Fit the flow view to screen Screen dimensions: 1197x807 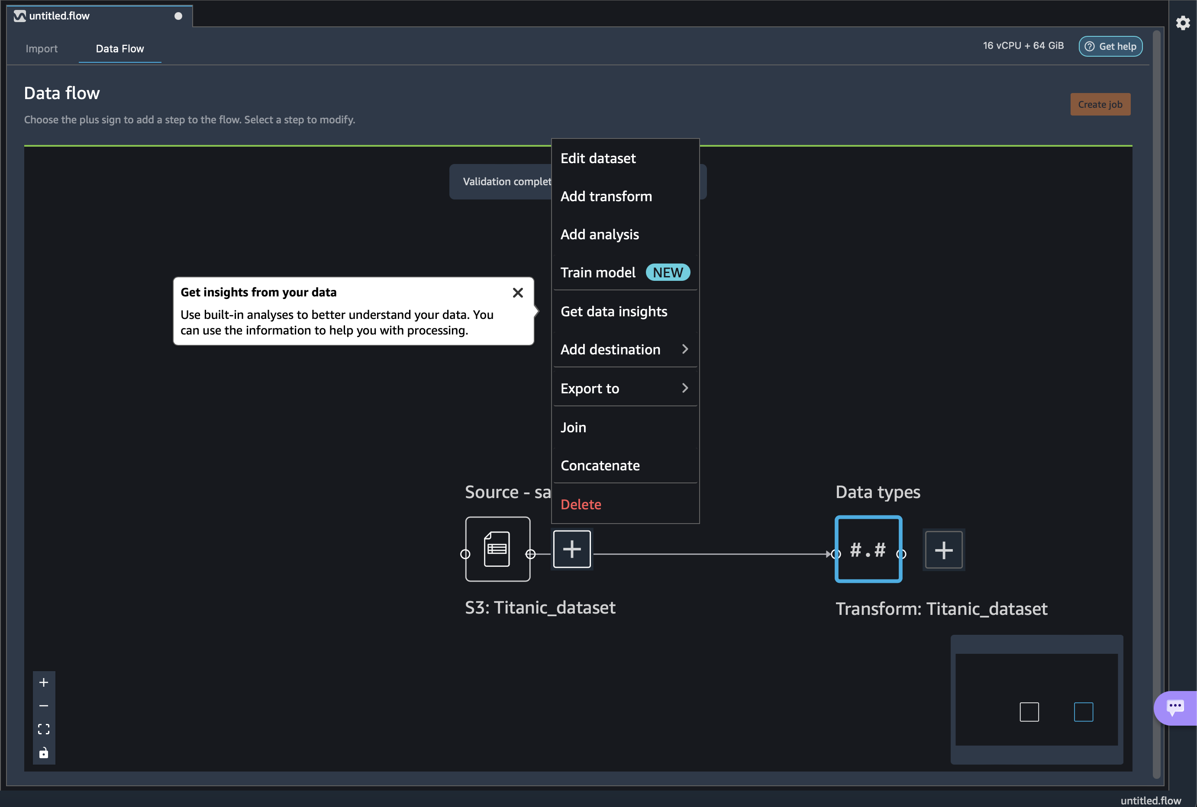[x=44, y=729]
